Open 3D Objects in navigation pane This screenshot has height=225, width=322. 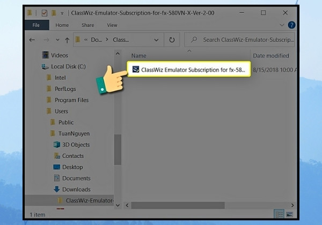[x=76, y=145]
